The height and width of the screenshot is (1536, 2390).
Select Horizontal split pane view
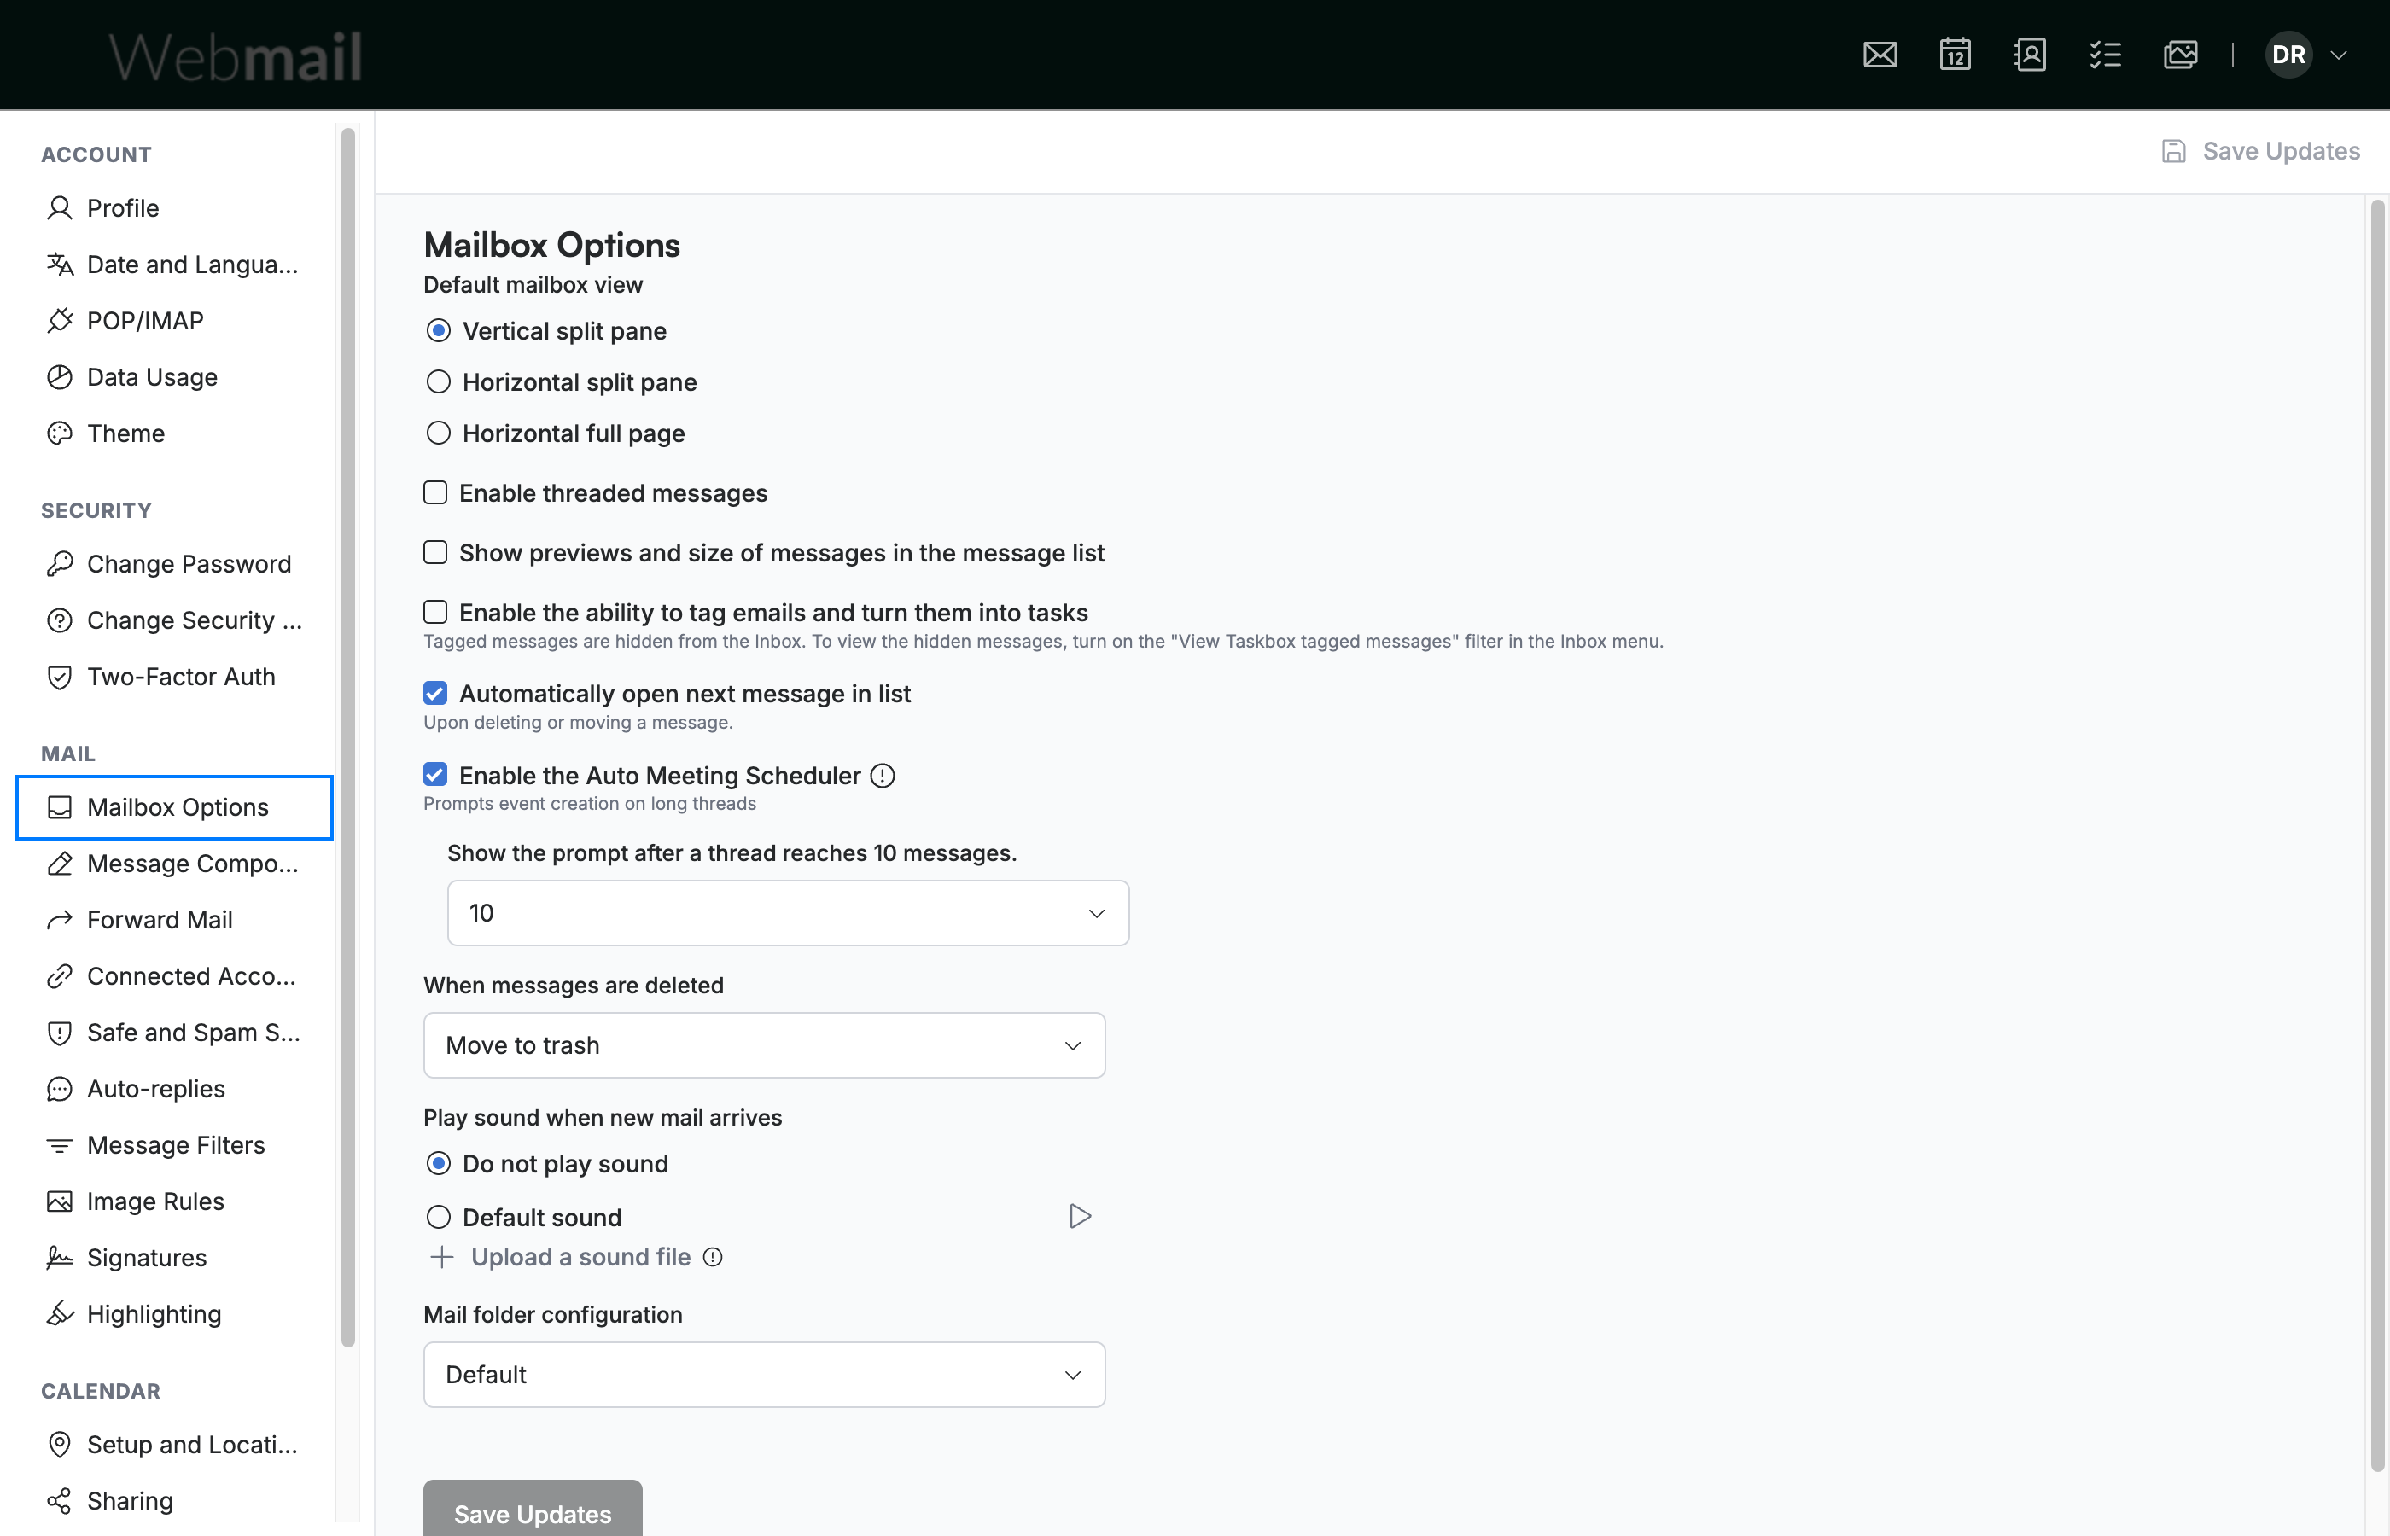pyautogui.click(x=438, y=382)
